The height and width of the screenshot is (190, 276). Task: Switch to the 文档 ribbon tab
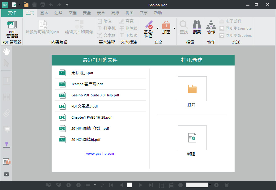point(73,13)
